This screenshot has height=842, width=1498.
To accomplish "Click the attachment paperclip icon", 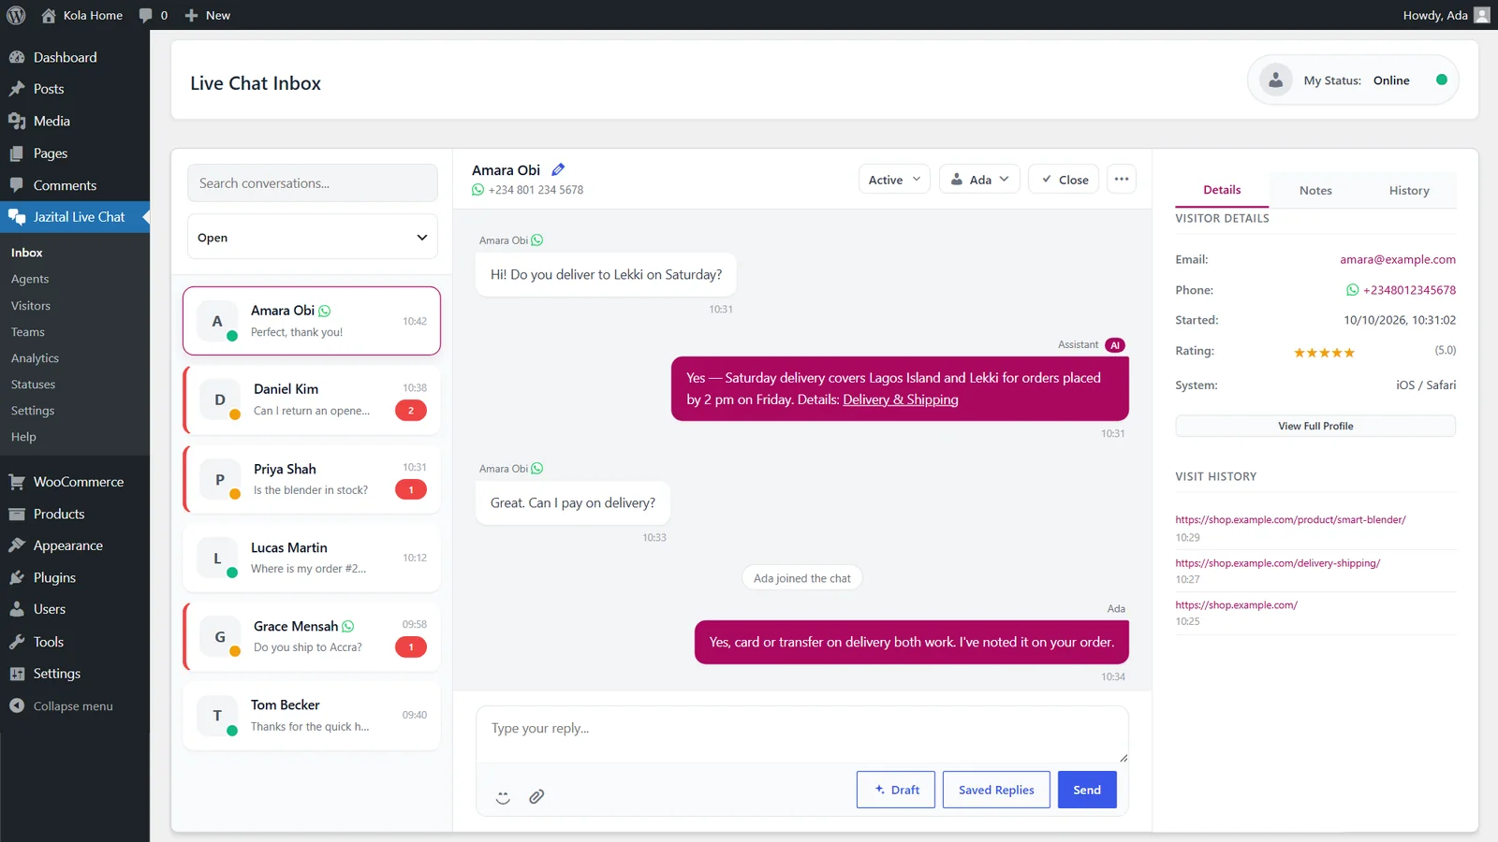I will click(x=536, y=797).
